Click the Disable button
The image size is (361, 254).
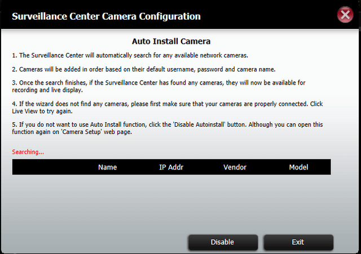223,242
